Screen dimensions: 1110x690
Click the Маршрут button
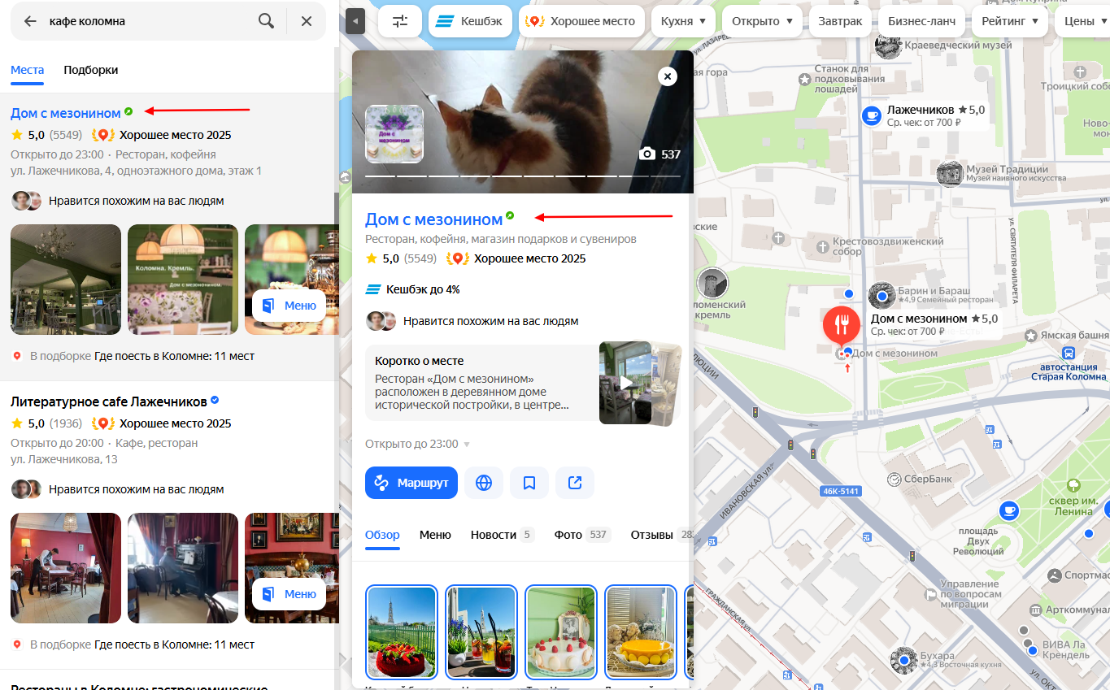pyautogui.click(x=411, y=483)
